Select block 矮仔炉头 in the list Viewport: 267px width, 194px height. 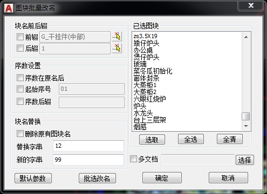coord(146,43)
